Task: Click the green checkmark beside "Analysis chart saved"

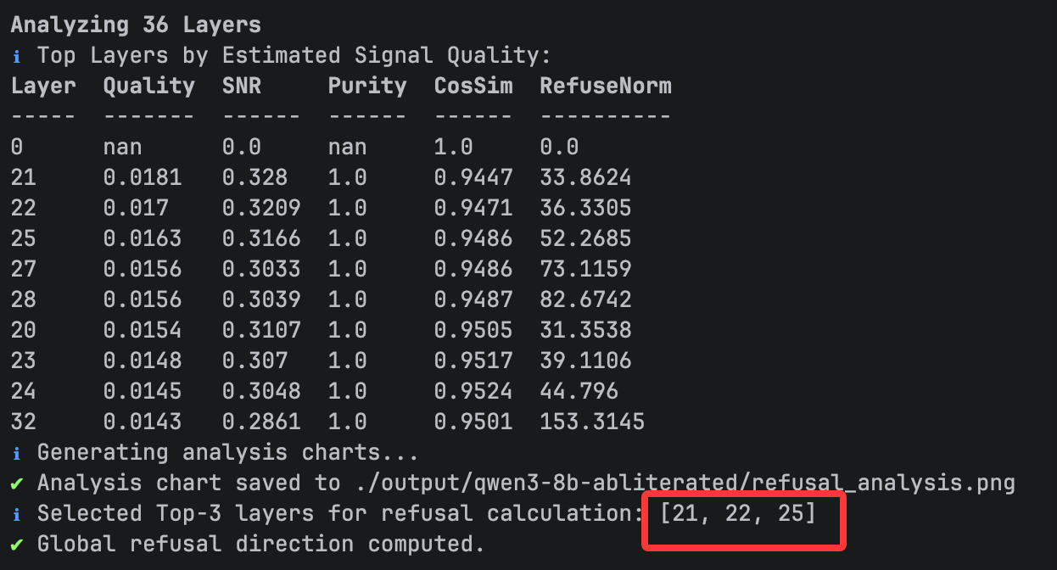Action: click(x=16, y=483)
